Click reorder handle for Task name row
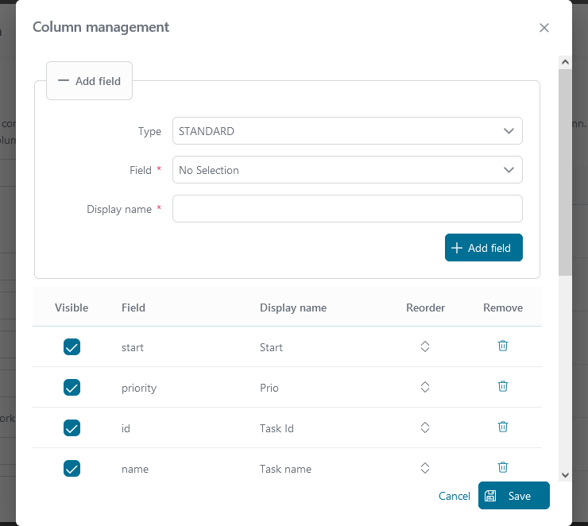The image size is (588, 526). point(425,468)
